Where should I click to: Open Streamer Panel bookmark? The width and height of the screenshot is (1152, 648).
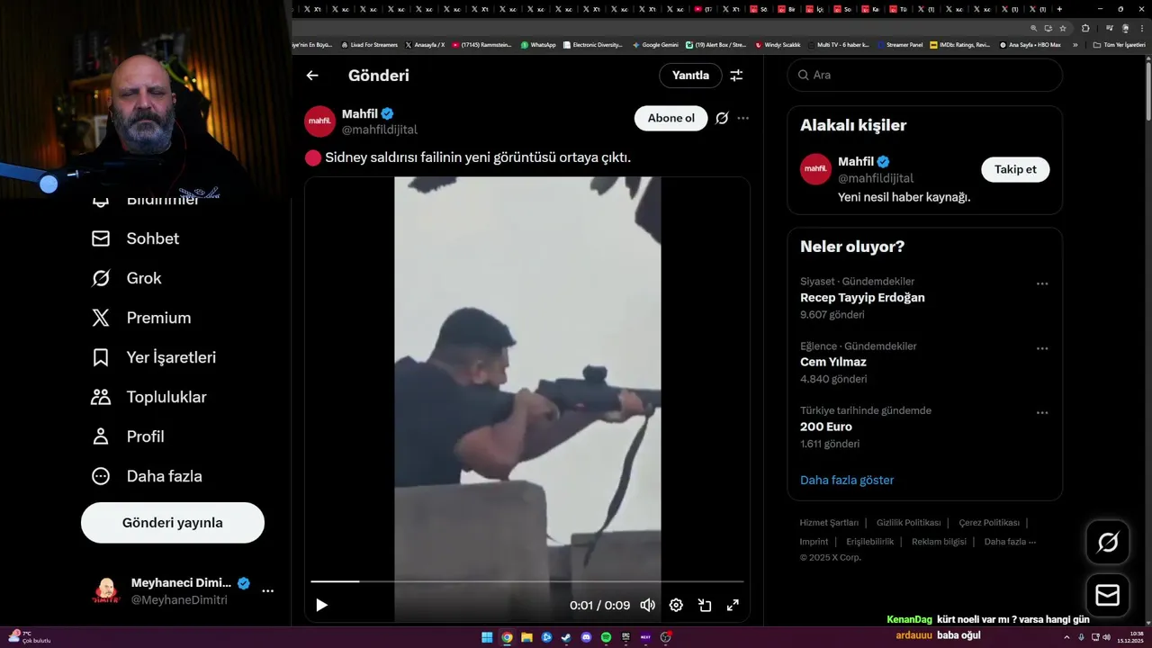900,45
